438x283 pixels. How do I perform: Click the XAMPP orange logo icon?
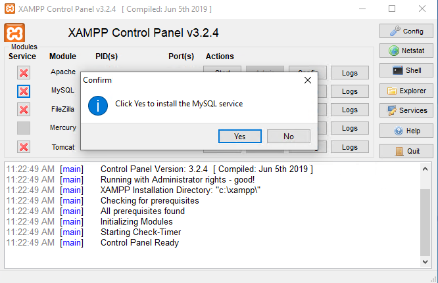[x=14, y=33]
